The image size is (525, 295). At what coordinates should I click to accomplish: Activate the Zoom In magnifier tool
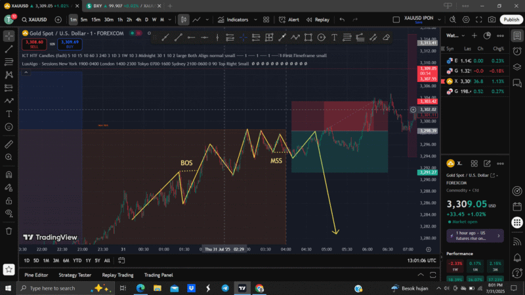tap(9, 157)
